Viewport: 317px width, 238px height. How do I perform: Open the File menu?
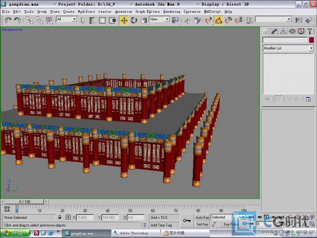6,12
